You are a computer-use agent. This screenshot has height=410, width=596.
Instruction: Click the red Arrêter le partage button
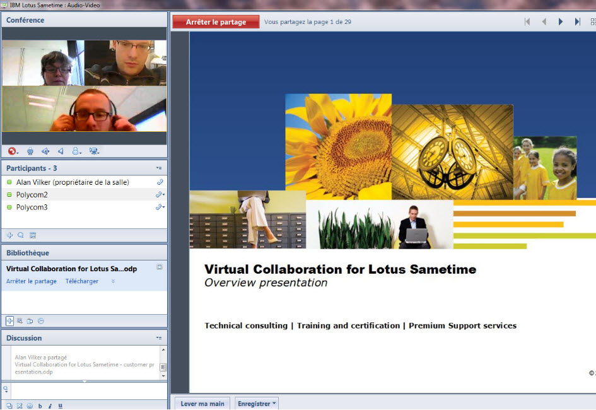216,22
